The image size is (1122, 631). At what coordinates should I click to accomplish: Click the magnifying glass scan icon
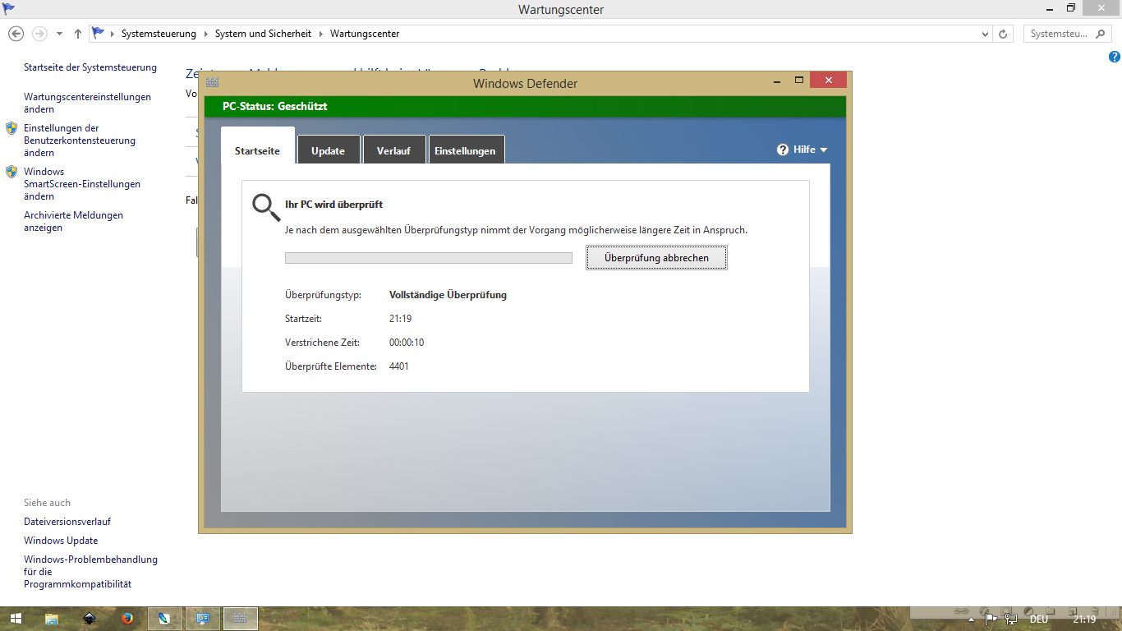pyautogui.click(x=265, y=208)
